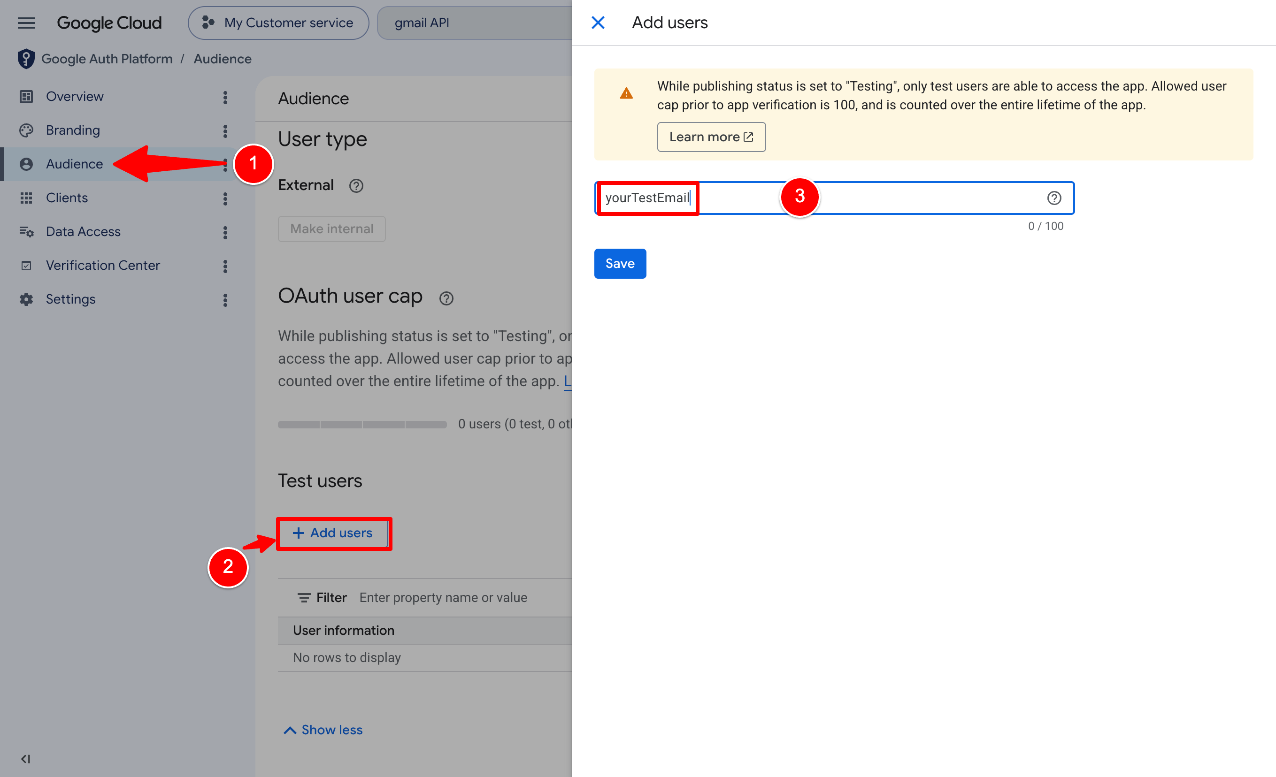
Task: Click the Add users button
Action: [x=333, y=533]
